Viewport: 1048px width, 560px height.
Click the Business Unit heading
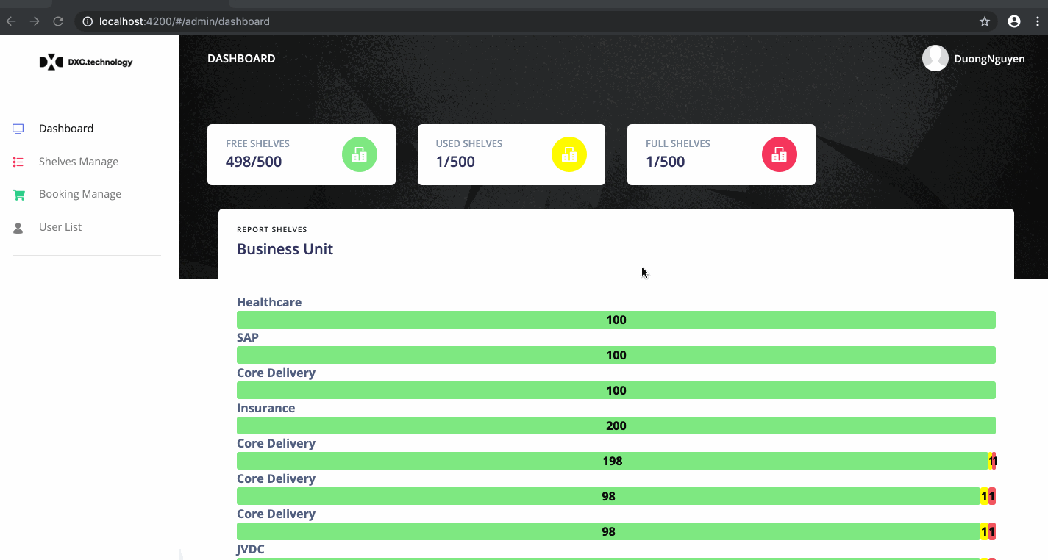pos(285,249)
